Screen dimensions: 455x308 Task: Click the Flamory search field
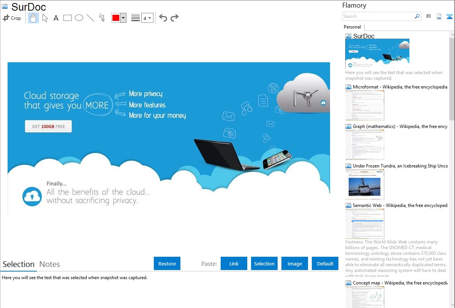pos(378,16)
